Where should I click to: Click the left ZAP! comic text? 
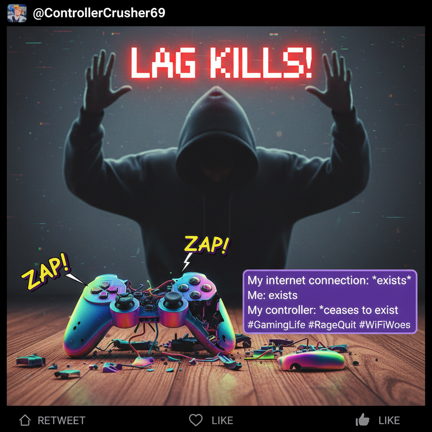46,271
